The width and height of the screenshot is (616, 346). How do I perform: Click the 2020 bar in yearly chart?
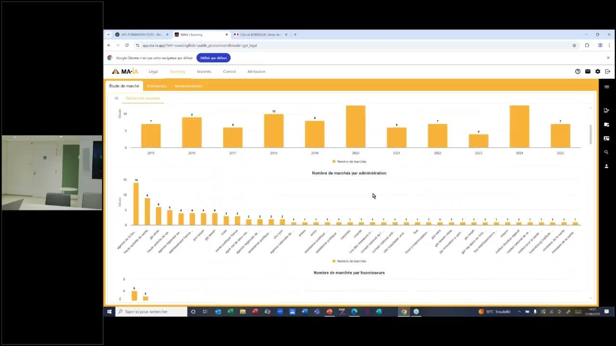356,126
